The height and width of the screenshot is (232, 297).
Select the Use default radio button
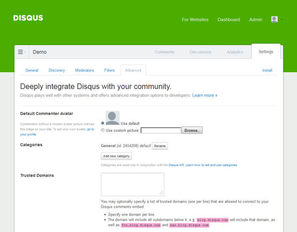pyautogui.click(x=103, y=123)
